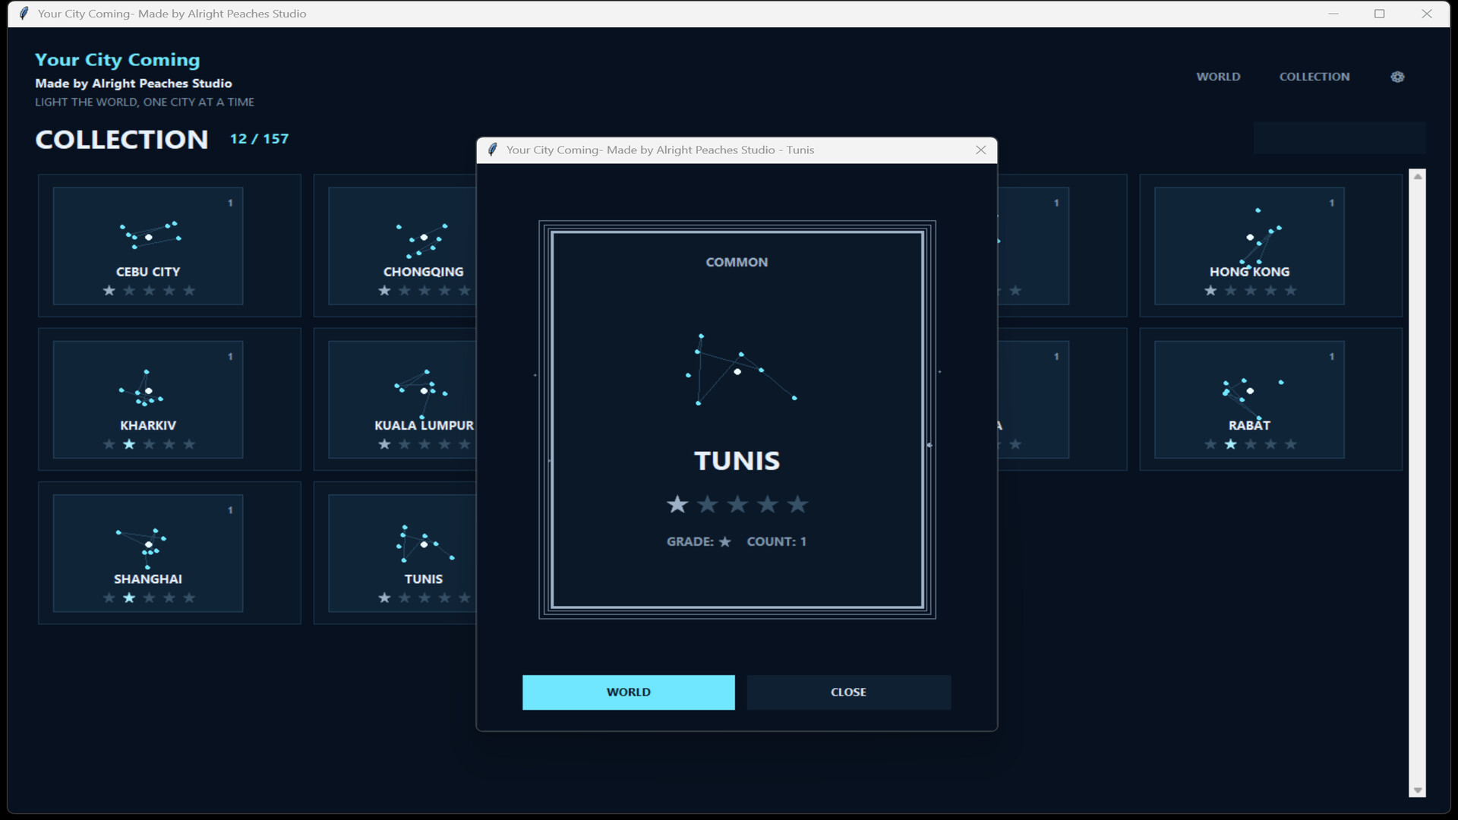Image resolution: width=1458 pixels, height=820 pixels.
Task: Click the first star under Hong Kong
Action: pyautogui.click(x=1210, y=290)
